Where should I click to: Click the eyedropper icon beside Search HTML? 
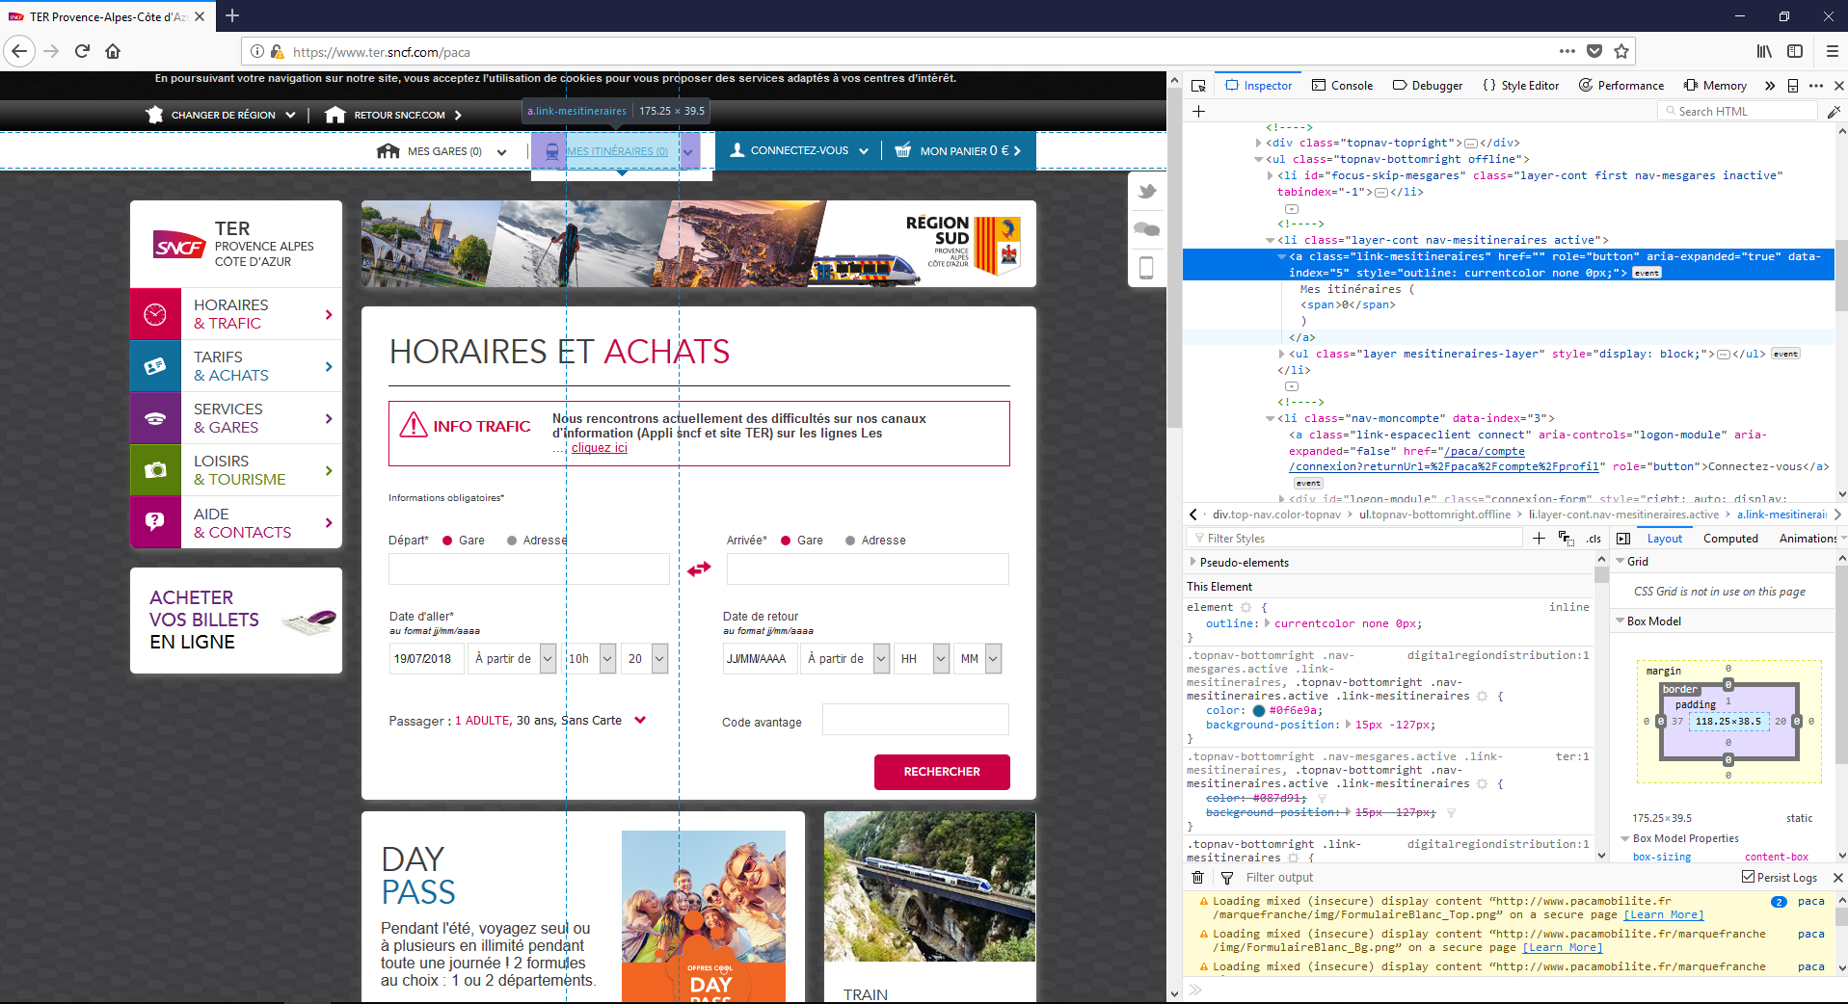point(1834,111)
